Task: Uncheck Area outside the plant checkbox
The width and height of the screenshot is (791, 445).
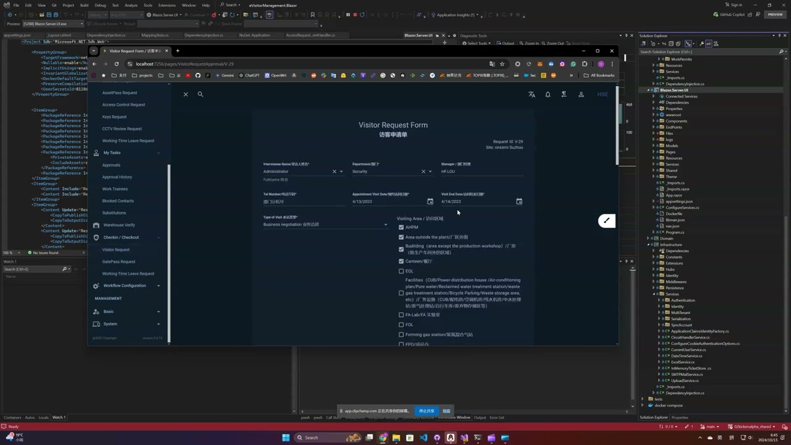Action: pyautogui.click(x=401, y=237)
